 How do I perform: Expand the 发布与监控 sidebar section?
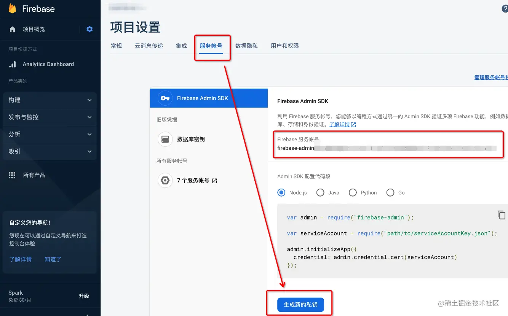(x=50, y=117)
